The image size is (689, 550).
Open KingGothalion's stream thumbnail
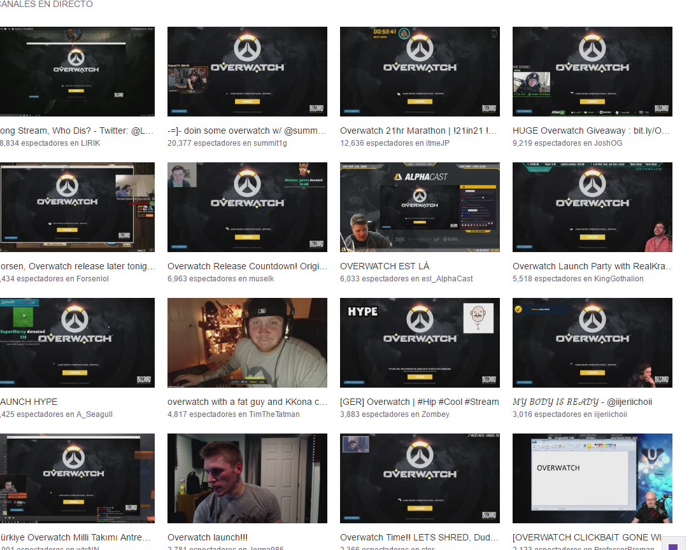(x=592, y=208)
